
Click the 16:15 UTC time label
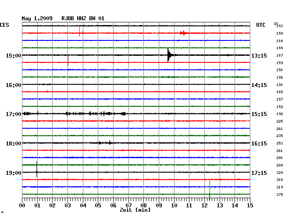tap(259, 144)
